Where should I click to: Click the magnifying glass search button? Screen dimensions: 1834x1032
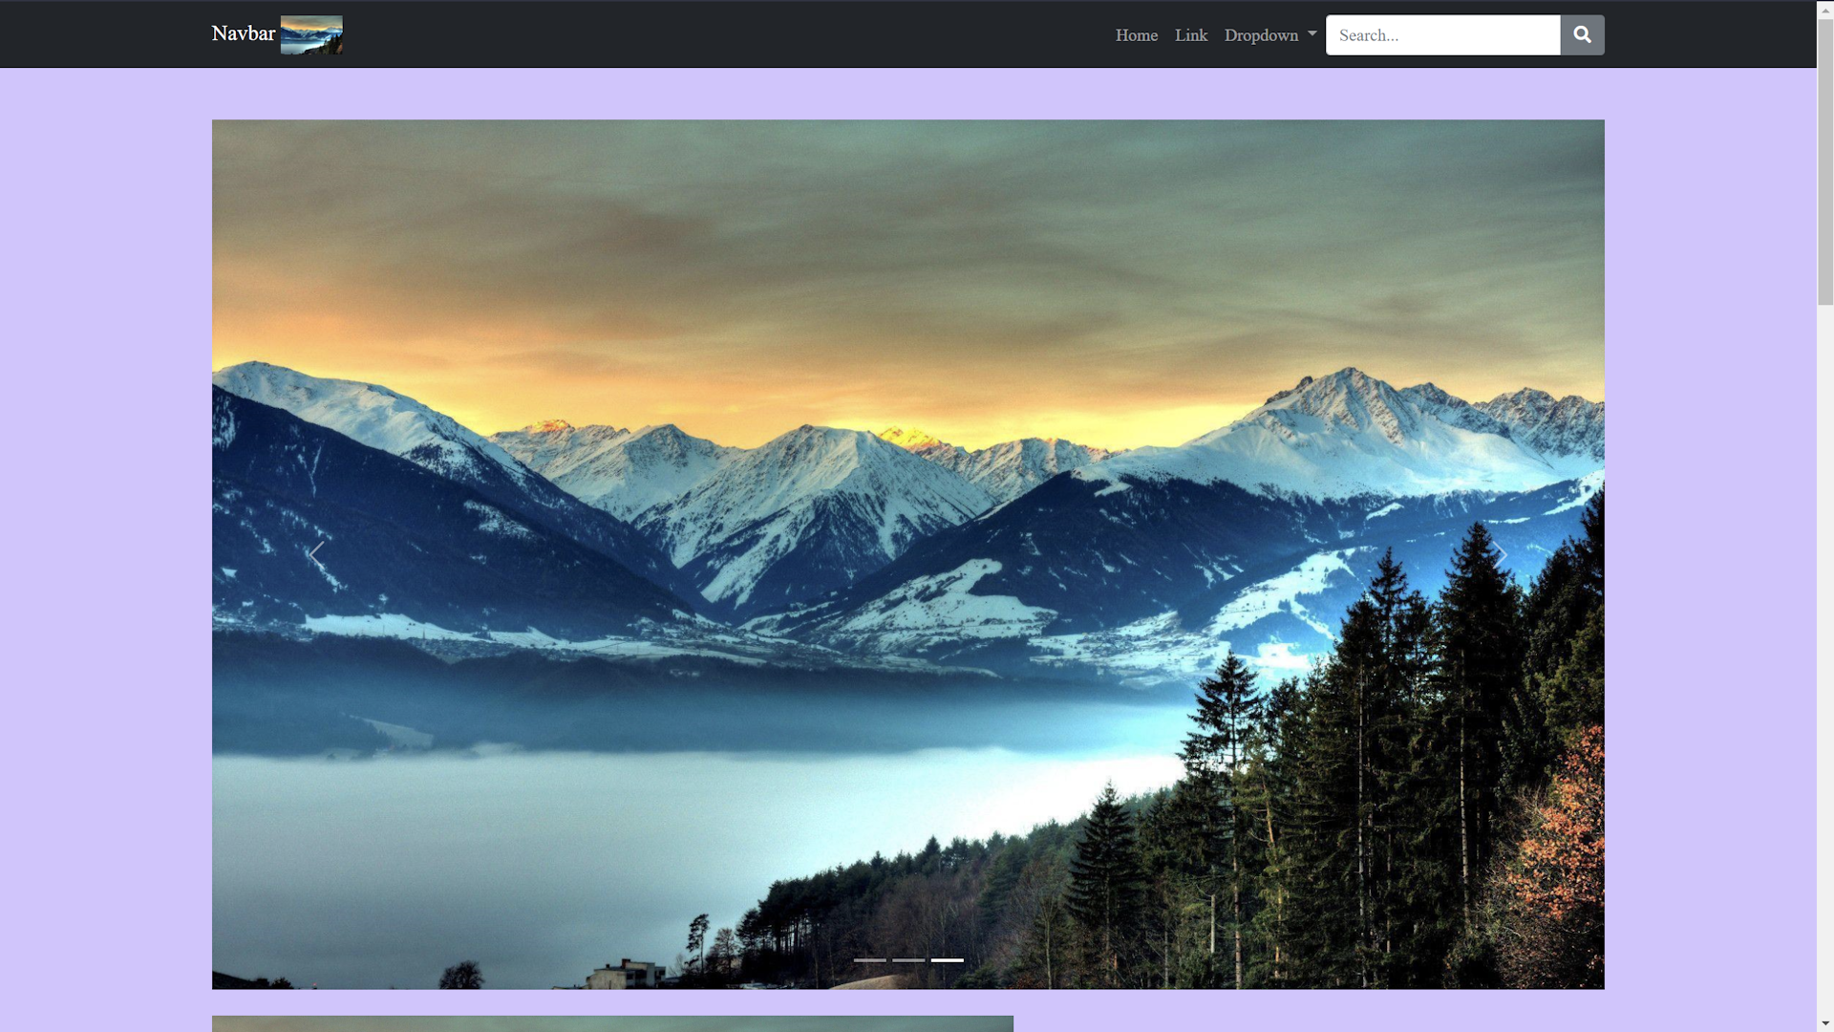(1582, 35)
